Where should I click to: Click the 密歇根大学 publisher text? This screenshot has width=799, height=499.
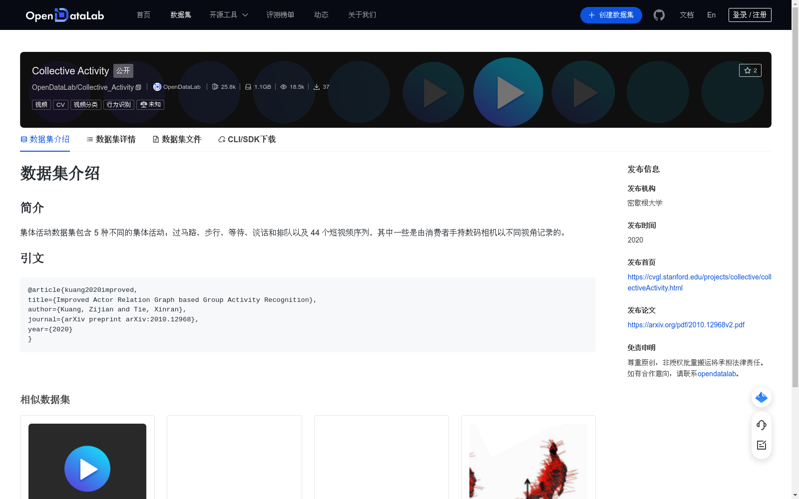pyautogui.click(x=645, y=203)
